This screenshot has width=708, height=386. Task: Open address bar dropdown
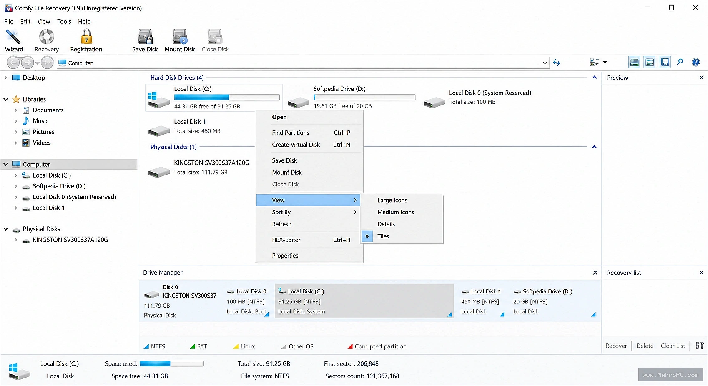point(545,63)
